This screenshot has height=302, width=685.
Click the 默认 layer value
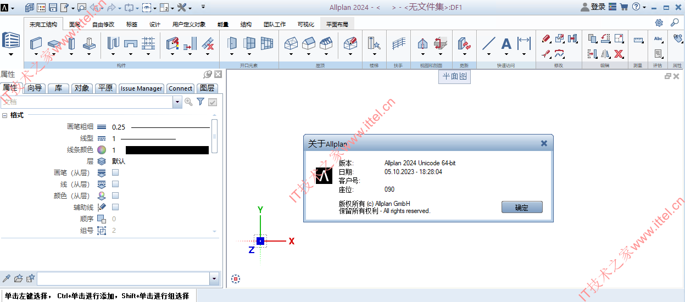tap(119, 161)
